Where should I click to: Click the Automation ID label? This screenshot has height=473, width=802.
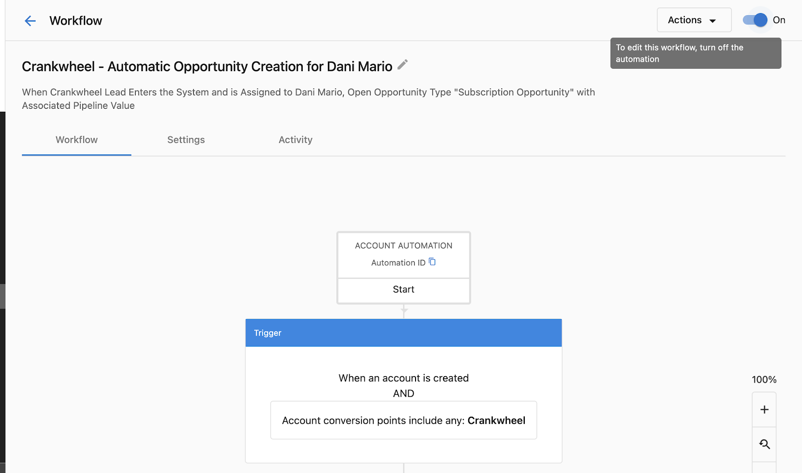tap(398, 263)
